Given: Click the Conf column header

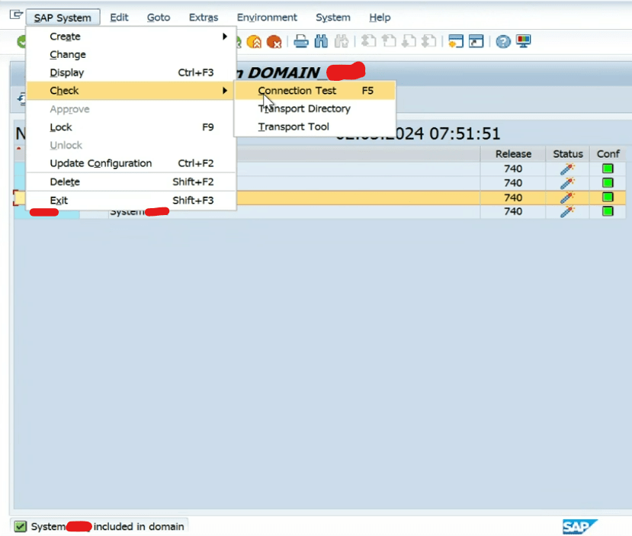Looking at the screenshot, I should tap(608, 154).
